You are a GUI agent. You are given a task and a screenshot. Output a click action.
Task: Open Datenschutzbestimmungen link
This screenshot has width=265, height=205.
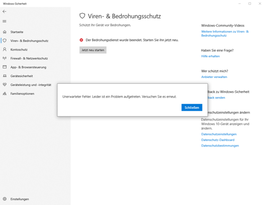220,146
